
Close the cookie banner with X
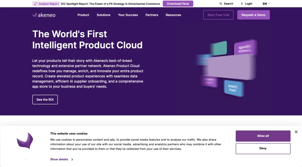[296, 132]
